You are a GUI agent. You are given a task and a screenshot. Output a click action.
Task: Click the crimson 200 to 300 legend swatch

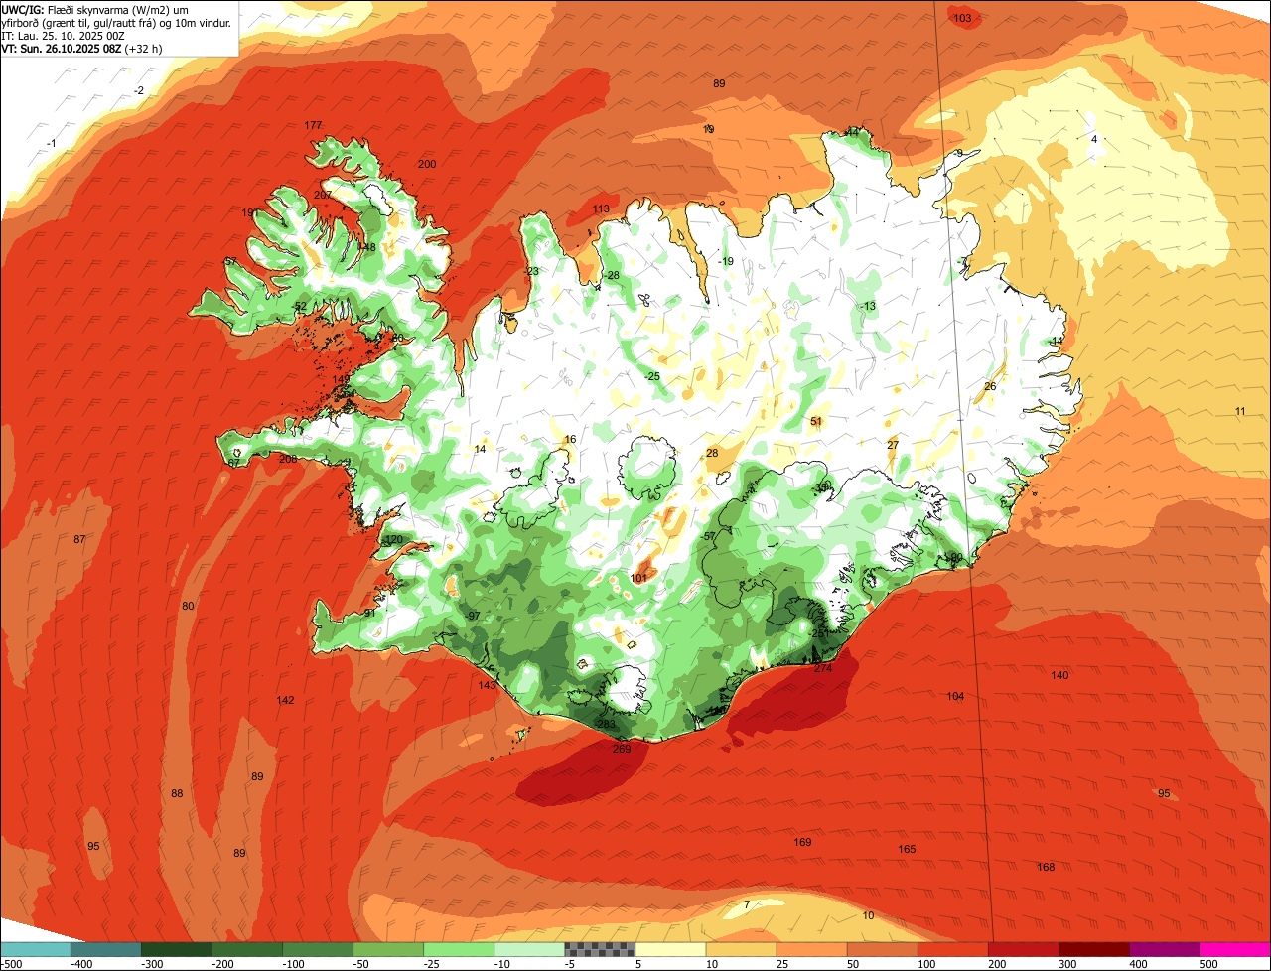[1024, 949]
